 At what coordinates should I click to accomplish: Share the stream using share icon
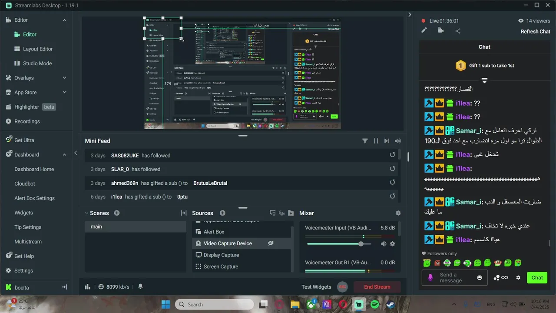click(458, 31)
